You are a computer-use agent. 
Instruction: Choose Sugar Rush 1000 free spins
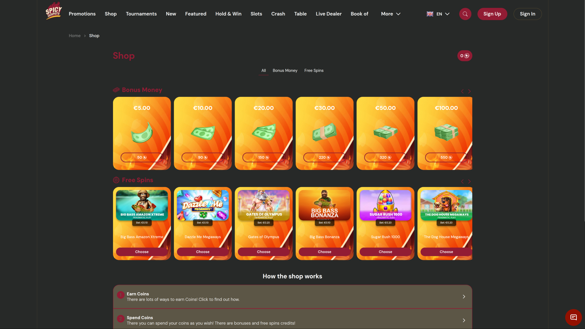pos(385,252)
